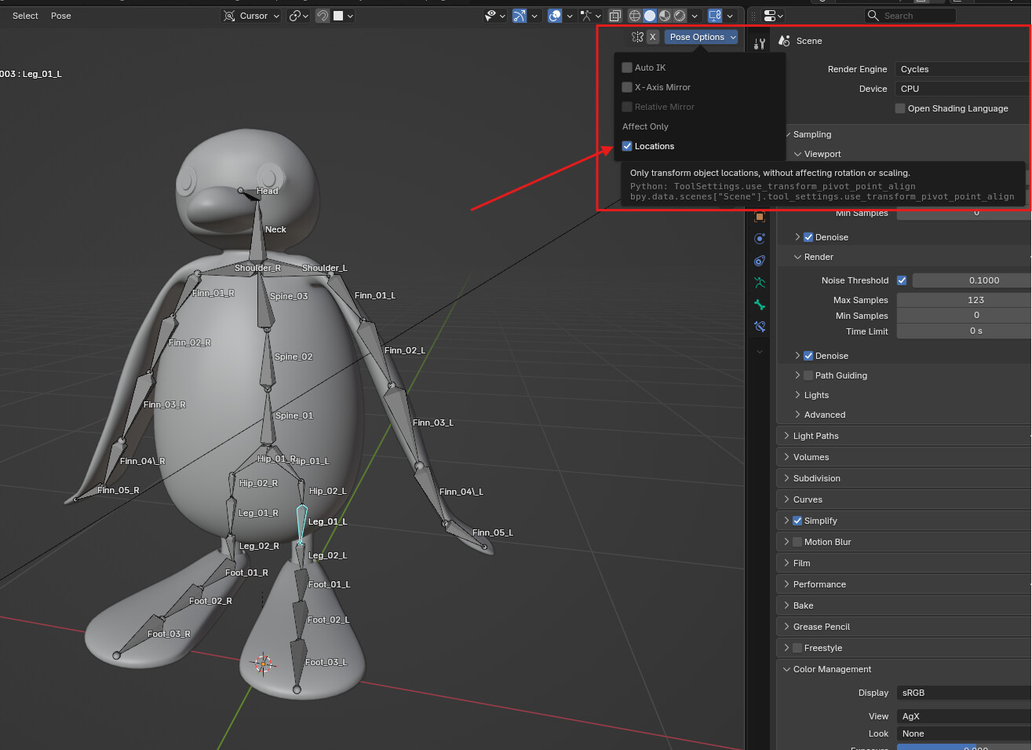Image resolution: width=1032 pixels, height=750 pixels.
Task: Toggle the Noise Threshold checkbox
Action: (902, 280)
